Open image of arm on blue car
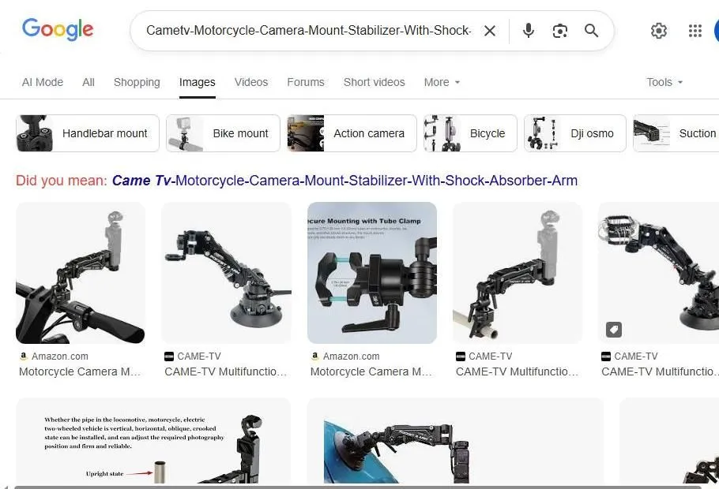 coord(455,440)
